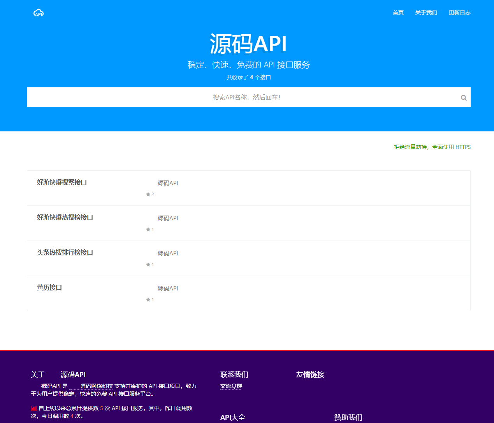Open the 更新日志 page from the top menu

tap(460, 12)
